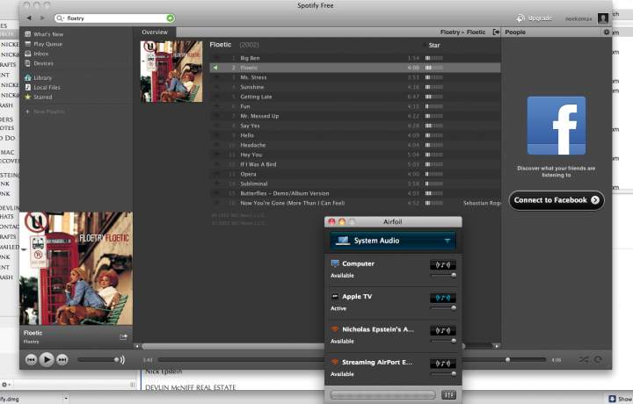Image resolution: width=633 pixels, height=404 pixels.
Task: Click the large album artwork in sidebar
Action: pyautogui.click(x=76, y=269)
